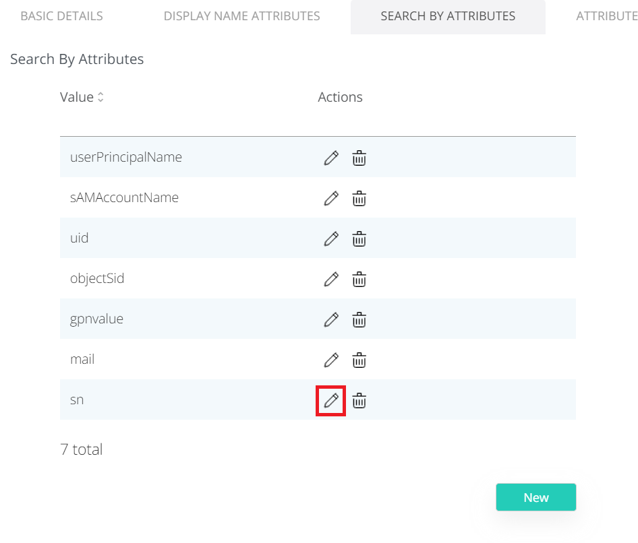Edit the objectSid attribute
The width and height of the screenshot is (638, 543).
(x=330, y=280)
